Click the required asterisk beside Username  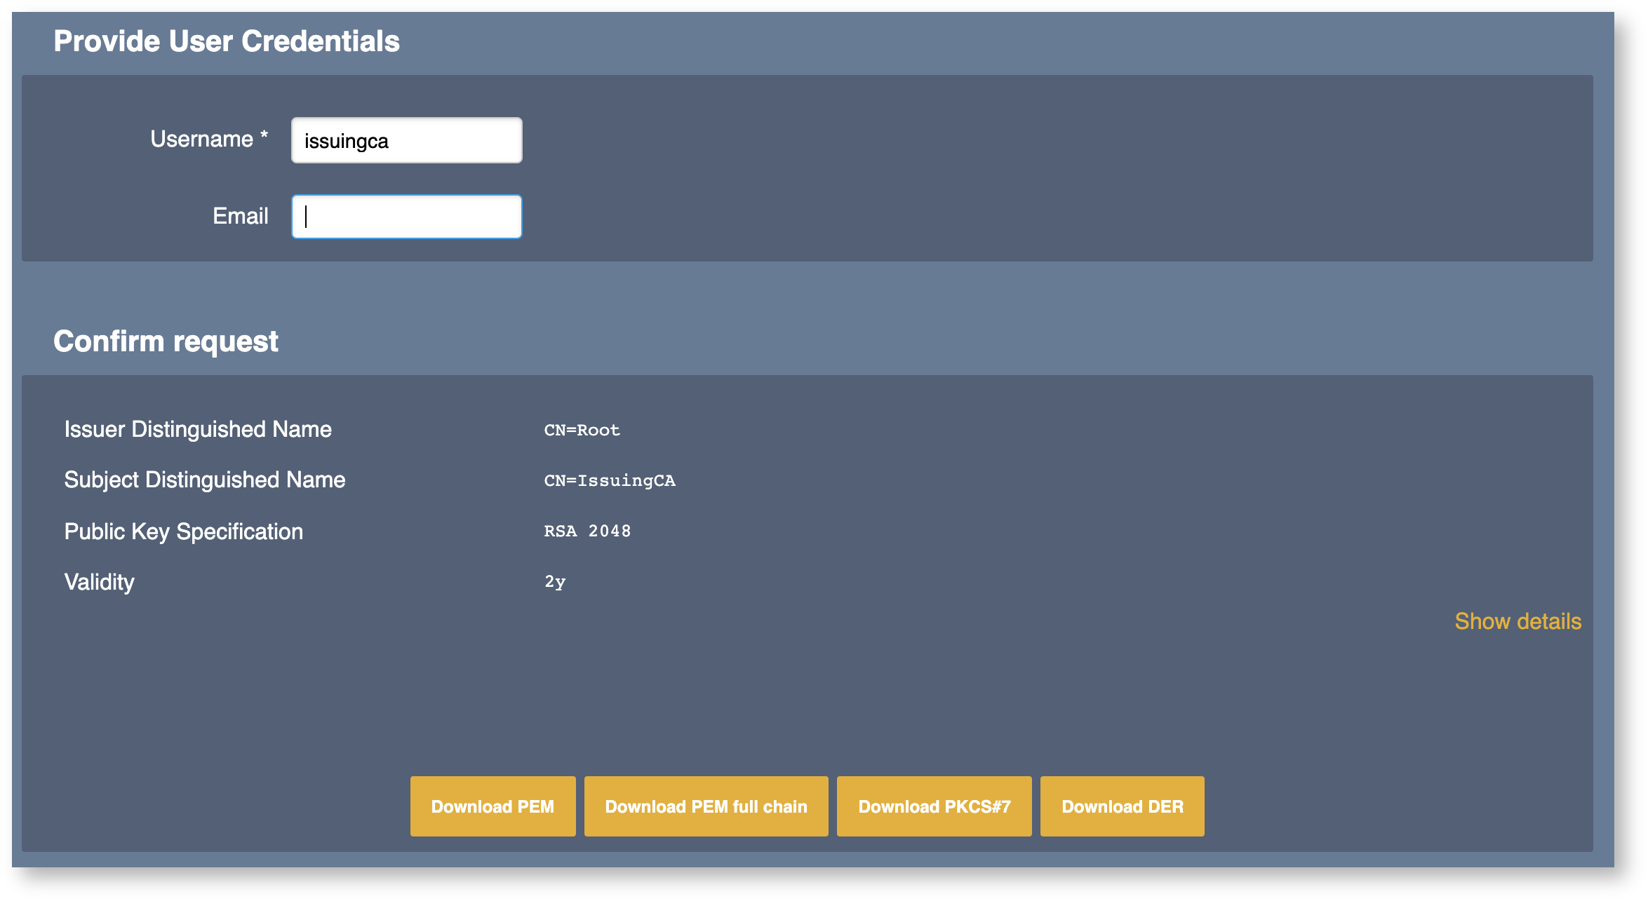click(264, 135)
